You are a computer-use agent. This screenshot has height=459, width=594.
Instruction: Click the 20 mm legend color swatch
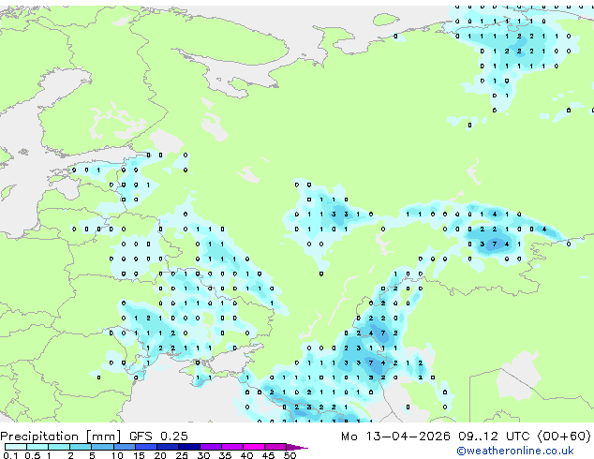167,447
